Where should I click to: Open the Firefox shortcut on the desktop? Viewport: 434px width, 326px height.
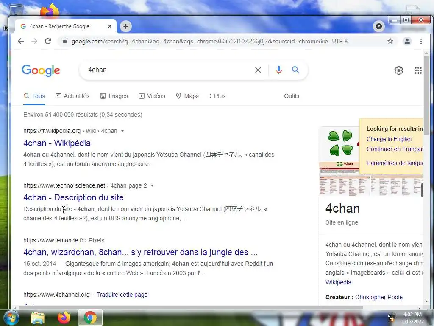click(50, 10)
